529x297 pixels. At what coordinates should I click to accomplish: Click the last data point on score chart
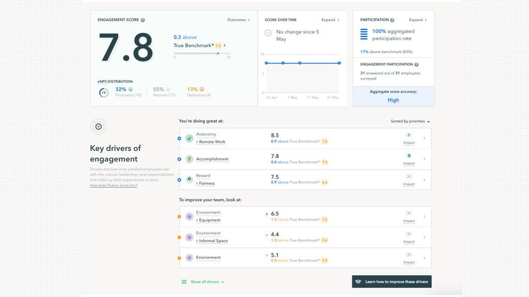pos(339,63)
